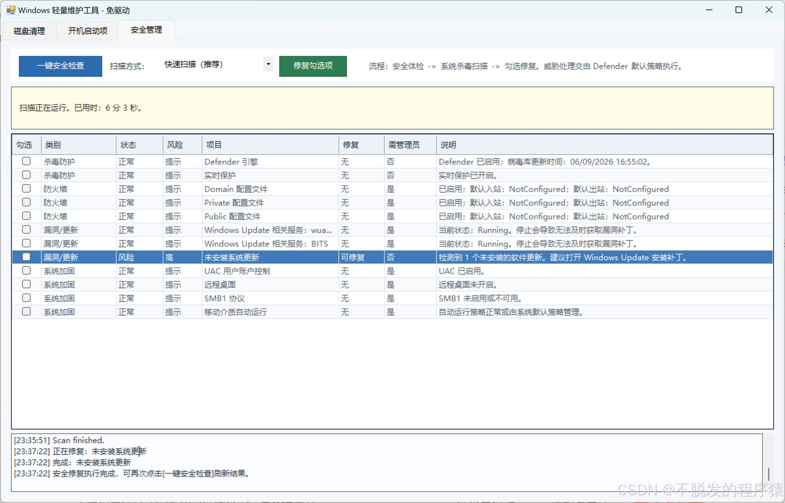Switch to the 磁盘清理 tab

pos(29,31)
